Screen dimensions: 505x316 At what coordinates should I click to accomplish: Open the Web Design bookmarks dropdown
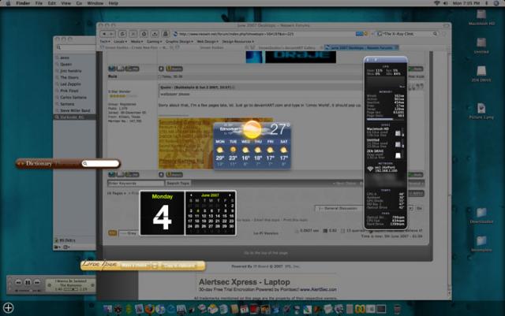coord(208,42)
